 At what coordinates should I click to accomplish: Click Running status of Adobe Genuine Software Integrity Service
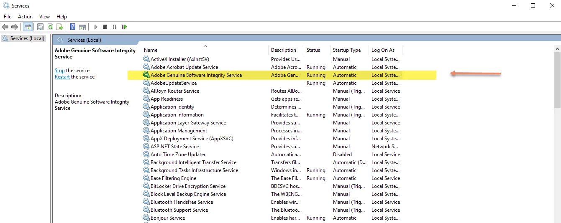tap(316, 75)
